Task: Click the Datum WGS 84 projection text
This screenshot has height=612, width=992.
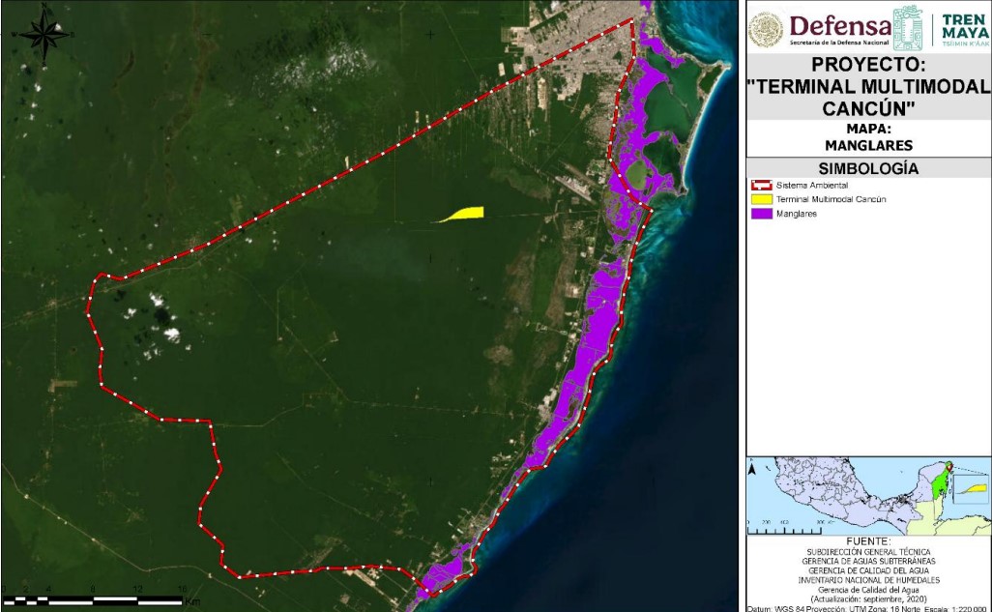Action: (x=867, y=607)
